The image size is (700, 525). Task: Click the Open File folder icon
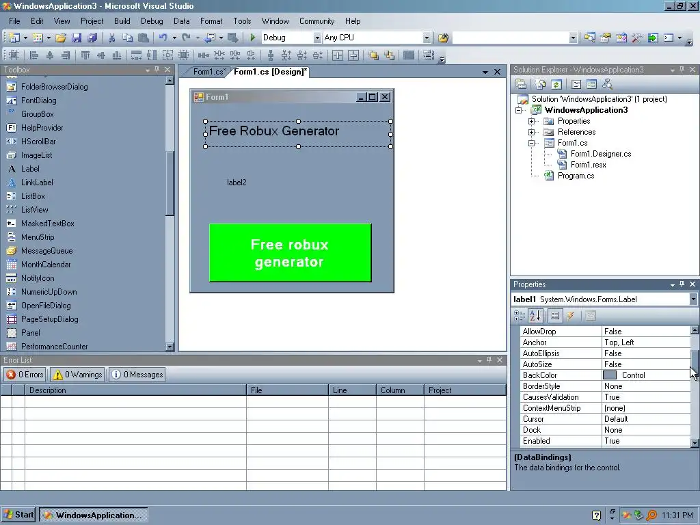pos(61,38)
